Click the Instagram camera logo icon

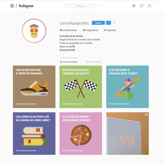click(x=12, y=6)
